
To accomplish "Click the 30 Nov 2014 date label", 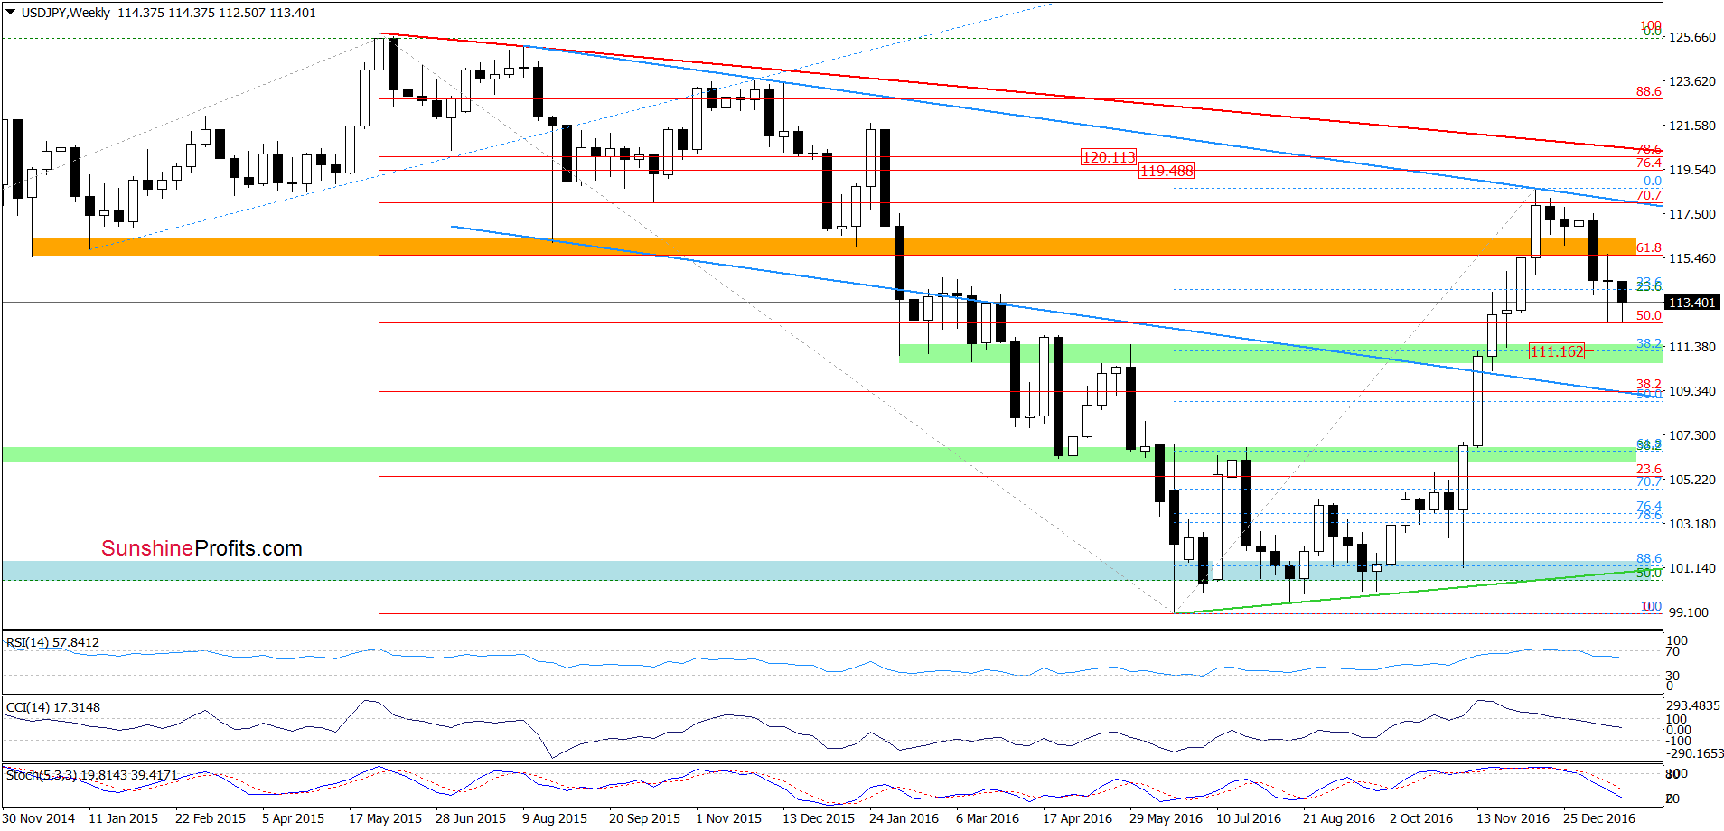I will tap(39, 818).
